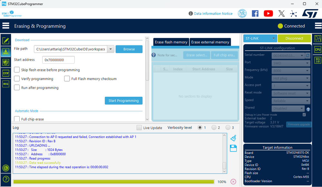This screenshot has height=187, width=322.
Task: Click the 10 years anniversary badge icon
Action: (x=242, y=14)
